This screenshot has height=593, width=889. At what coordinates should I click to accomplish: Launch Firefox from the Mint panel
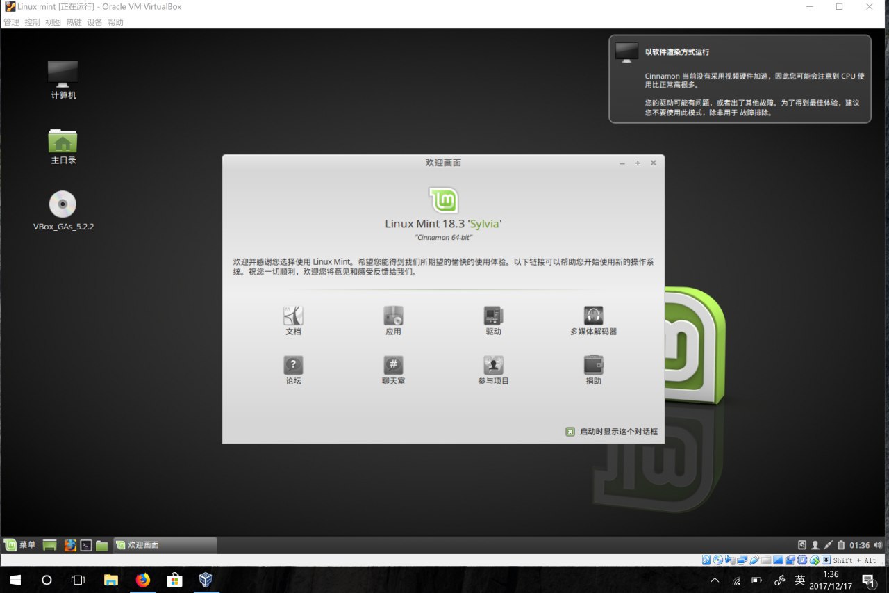coord(70,545)
